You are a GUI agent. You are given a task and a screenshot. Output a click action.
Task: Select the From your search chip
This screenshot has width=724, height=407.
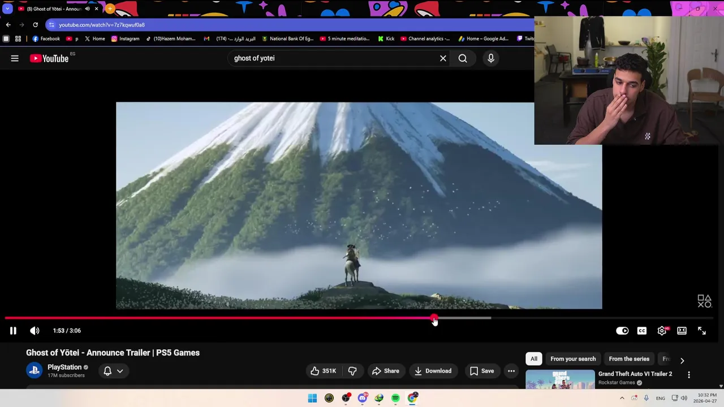click(573, 358)
